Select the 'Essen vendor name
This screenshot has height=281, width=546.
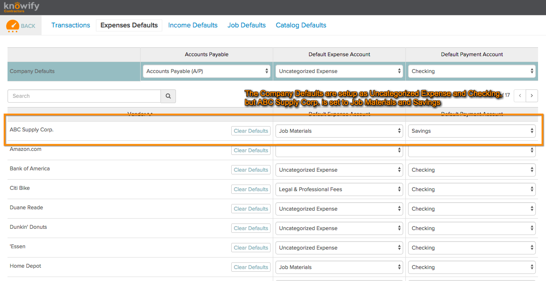click(x=18, y=246)
